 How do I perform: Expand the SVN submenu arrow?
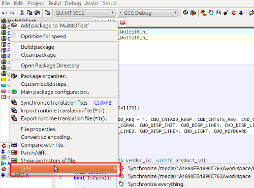[115, 168]
